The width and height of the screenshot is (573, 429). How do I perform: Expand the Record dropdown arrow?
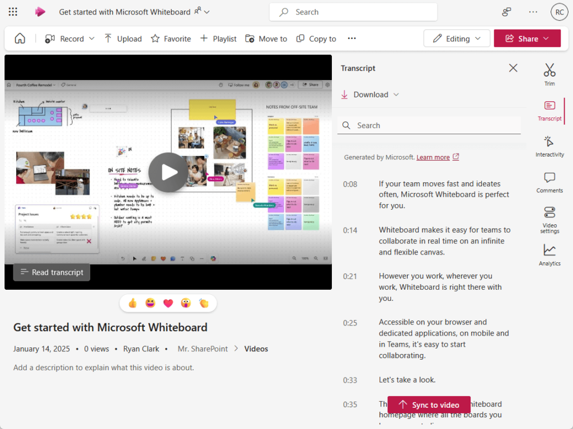pos(92,39)
